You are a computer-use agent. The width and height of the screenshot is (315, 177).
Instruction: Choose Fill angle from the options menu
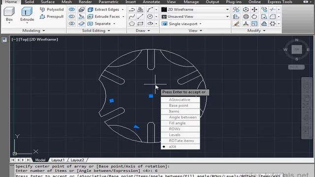[x=181, y=123]
